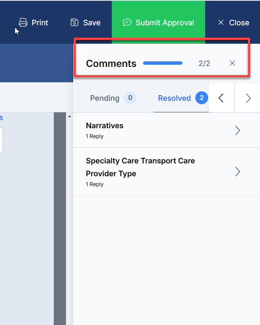Click the comments progress bar
Screen dimensions: 260x325
coord(163,63)
